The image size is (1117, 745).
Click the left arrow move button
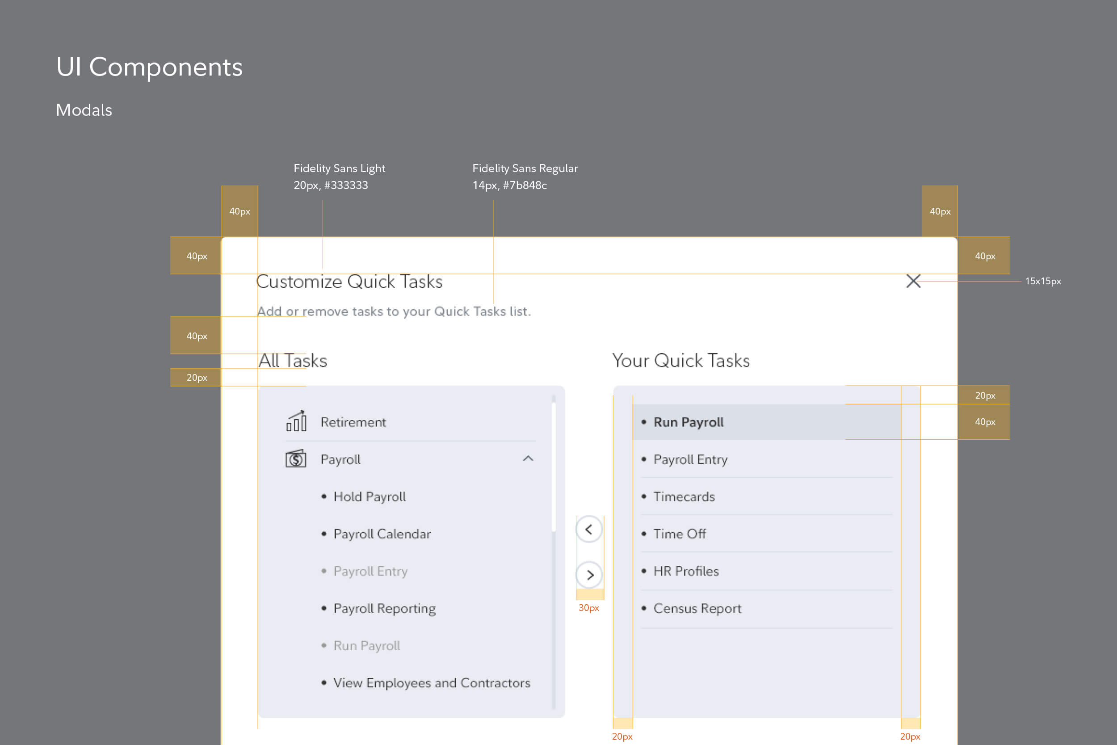(x=589, y=529)
